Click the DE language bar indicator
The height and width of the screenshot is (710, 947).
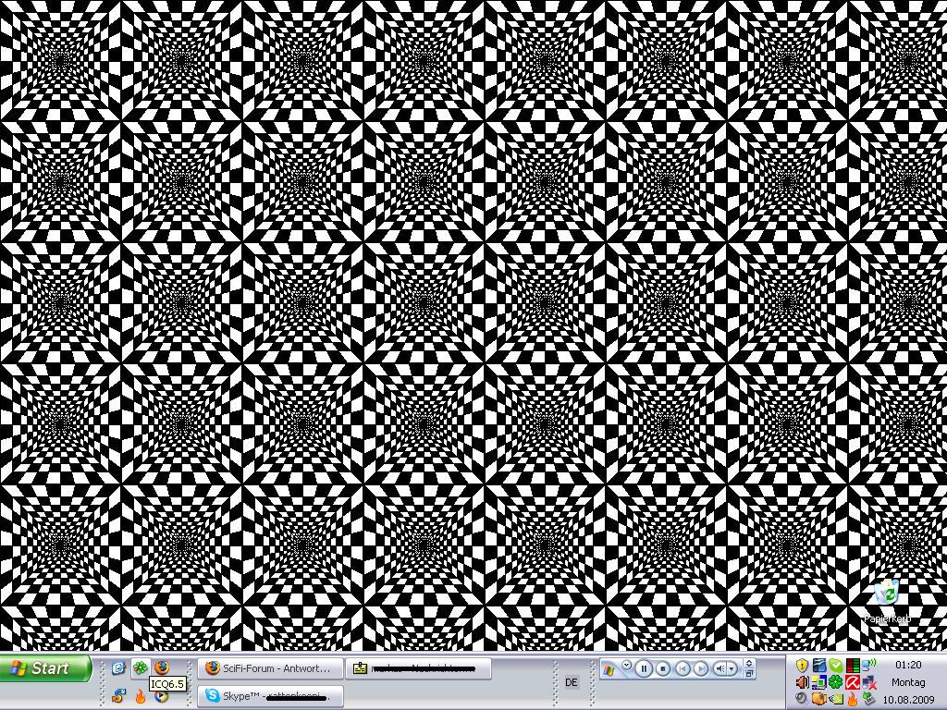[x=571, y=682]
